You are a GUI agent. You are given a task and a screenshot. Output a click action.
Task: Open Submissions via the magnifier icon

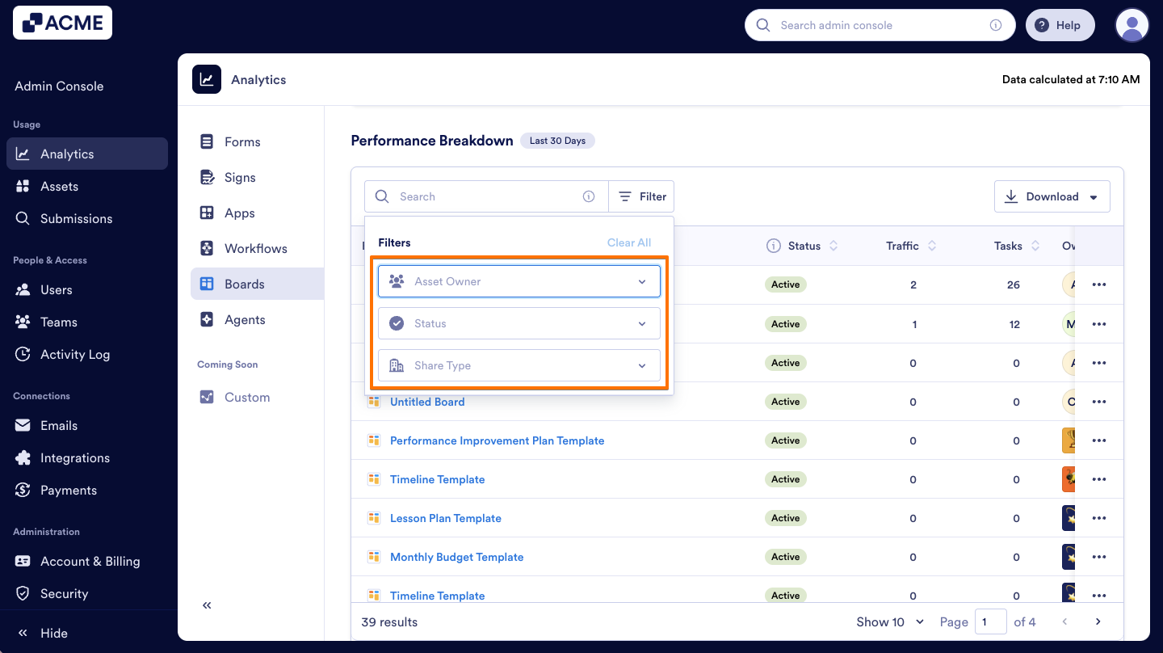[22, 218]
